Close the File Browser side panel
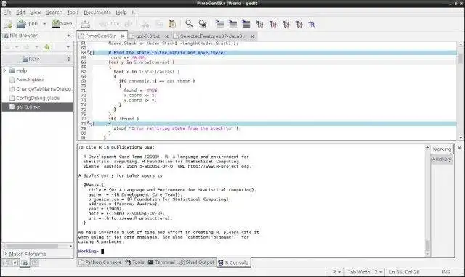The width and height of the screenshot is (465, 277). pyautogui.click(x=69, y=36)
